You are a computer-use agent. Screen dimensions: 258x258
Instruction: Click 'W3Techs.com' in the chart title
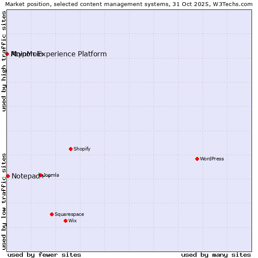coord(235,4)
